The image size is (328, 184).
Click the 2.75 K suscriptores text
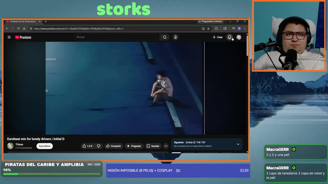[x=24, y=148]
